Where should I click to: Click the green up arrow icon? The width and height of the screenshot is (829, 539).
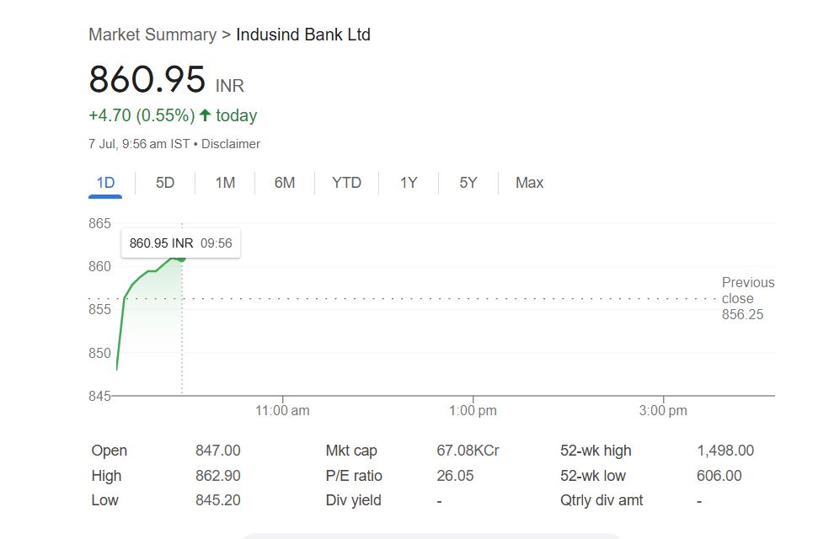click(x=205, y=115)
